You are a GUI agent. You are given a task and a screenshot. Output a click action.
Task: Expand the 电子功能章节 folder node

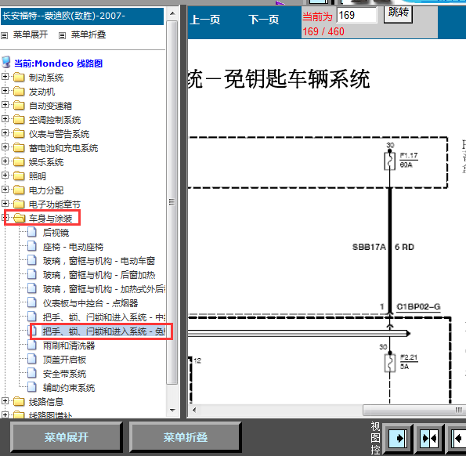pos(5,204)
